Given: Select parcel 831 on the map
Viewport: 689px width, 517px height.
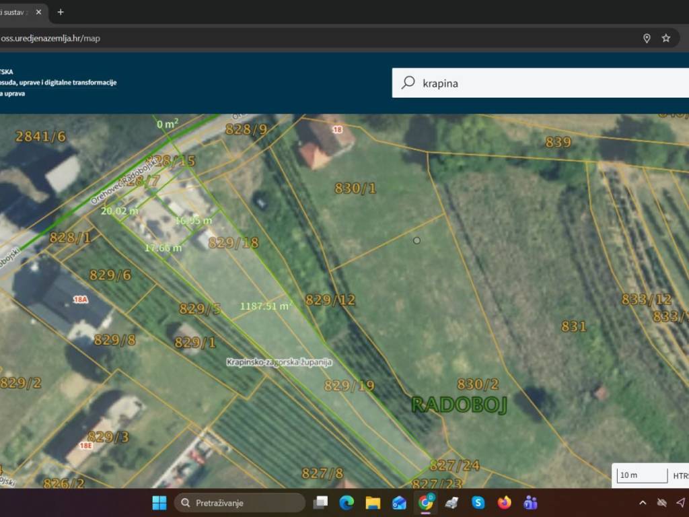Looking at the screenshot, I should pos(573,326).
